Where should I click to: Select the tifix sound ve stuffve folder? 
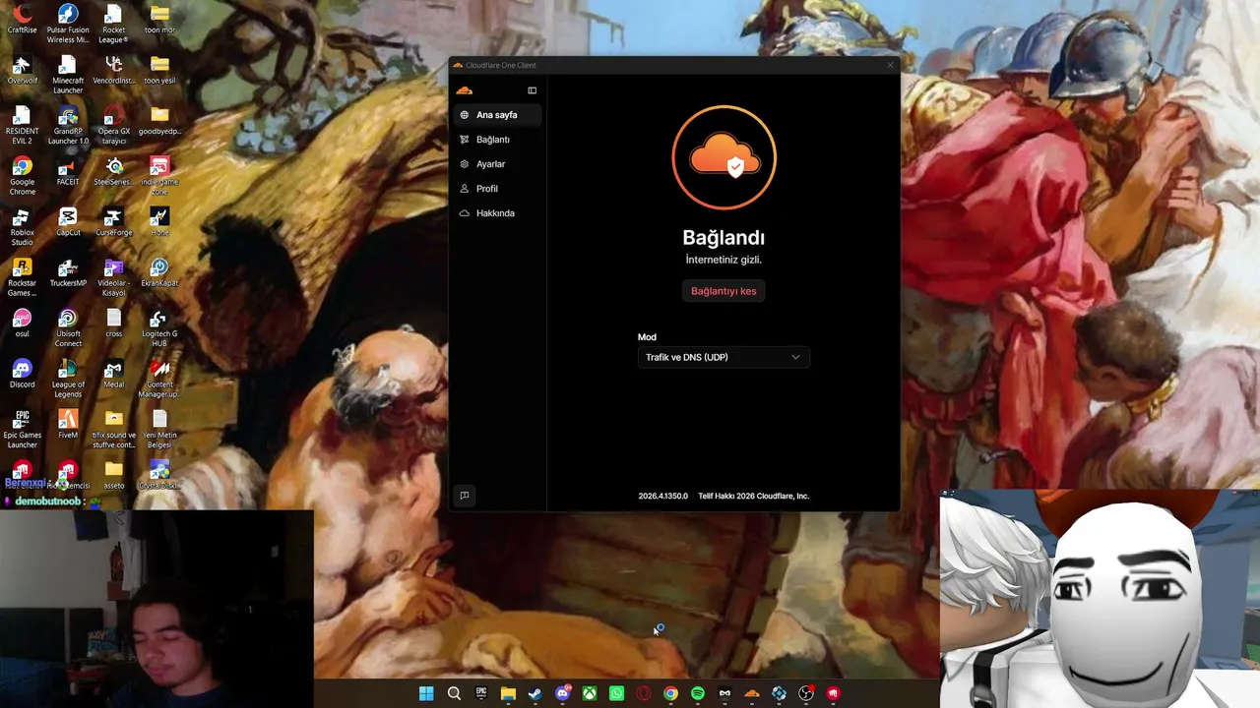(x=113, y=430)
